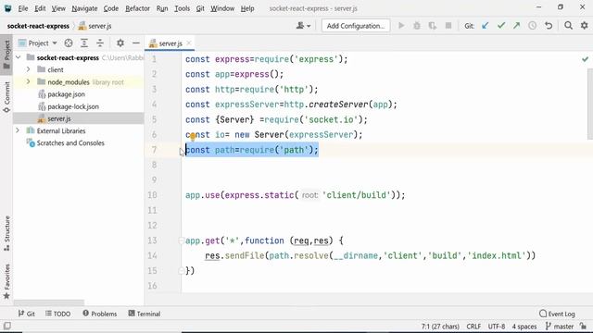Click server.js breadcrumb in navigation bar

click(x=95, y=26)
